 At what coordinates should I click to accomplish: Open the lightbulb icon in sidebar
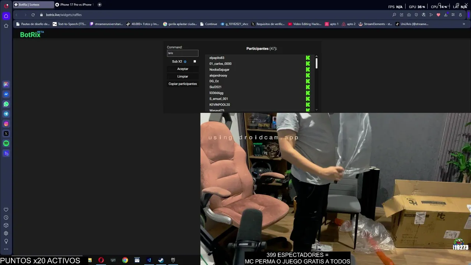(6, 241)
